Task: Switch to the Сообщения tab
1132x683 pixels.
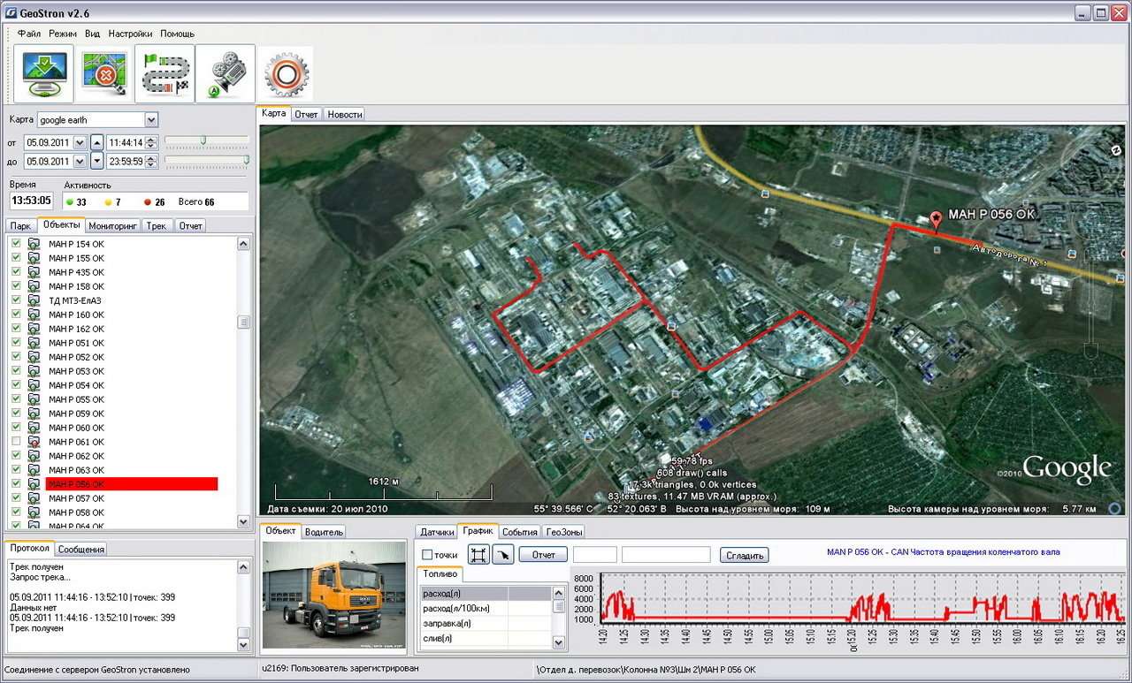Action: click(81, 549)
